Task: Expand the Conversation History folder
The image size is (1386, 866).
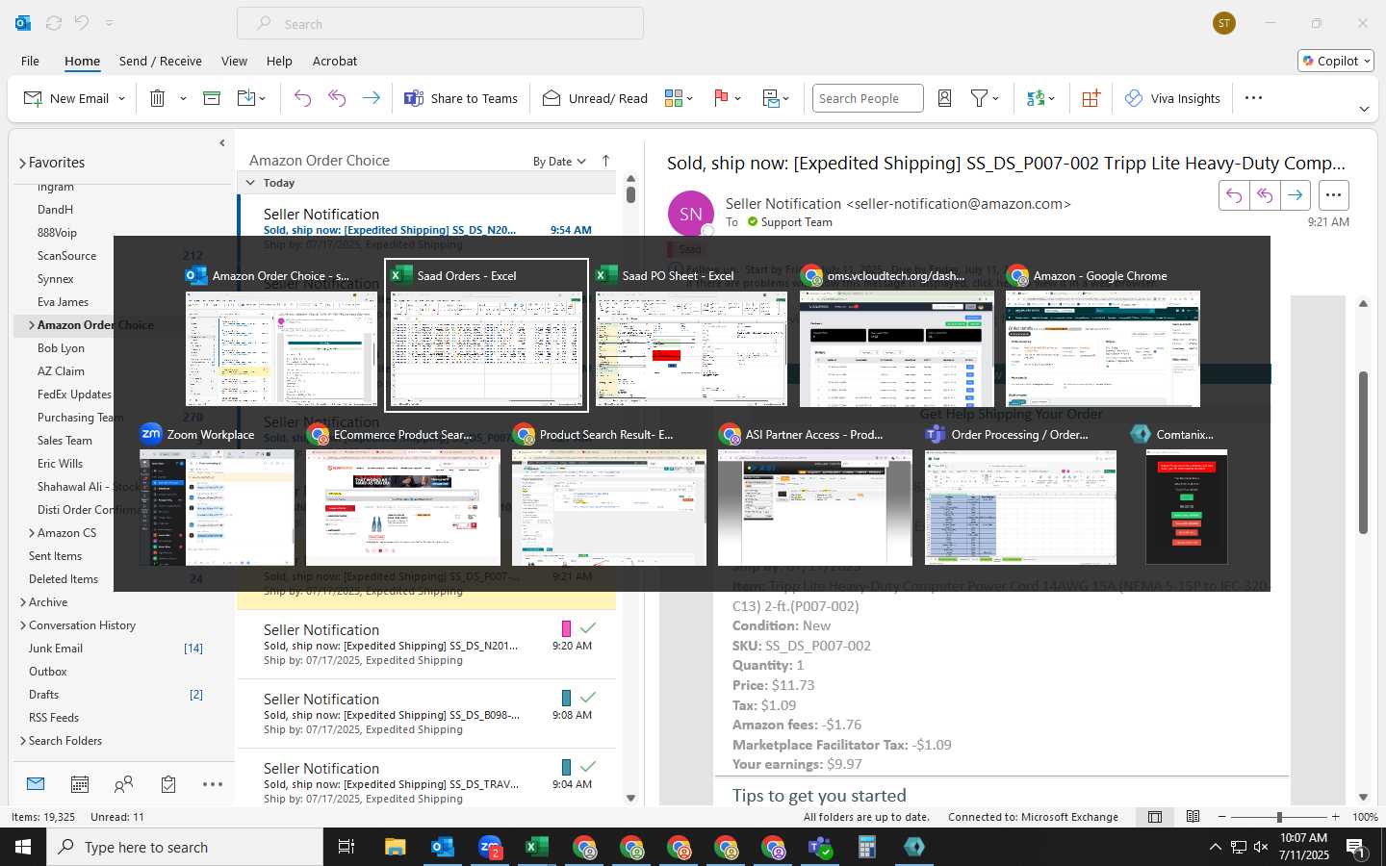Action: tap(22, 625)
